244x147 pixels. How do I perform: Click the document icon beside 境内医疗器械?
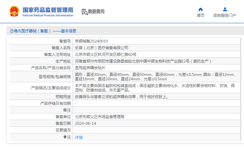[x=12, y=31]
